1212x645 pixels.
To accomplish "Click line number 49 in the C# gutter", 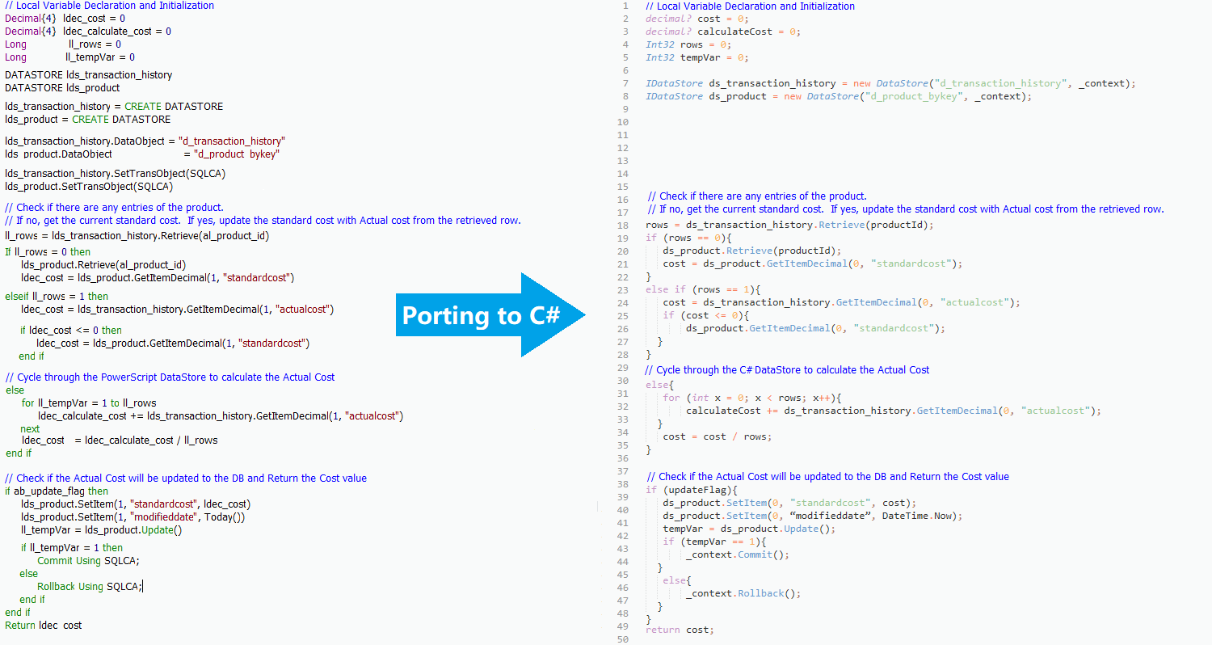I will click(622, 626).
